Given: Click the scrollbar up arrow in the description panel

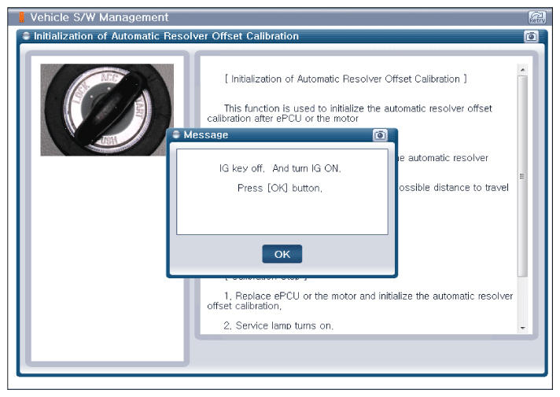Looking at the screenshot, I should coord(522,71).
